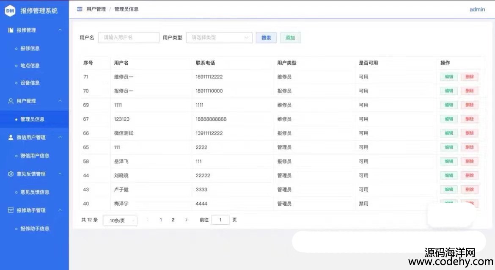Click the 用户名 input field
The image size is (495, 270).
[x=129, y=38]
